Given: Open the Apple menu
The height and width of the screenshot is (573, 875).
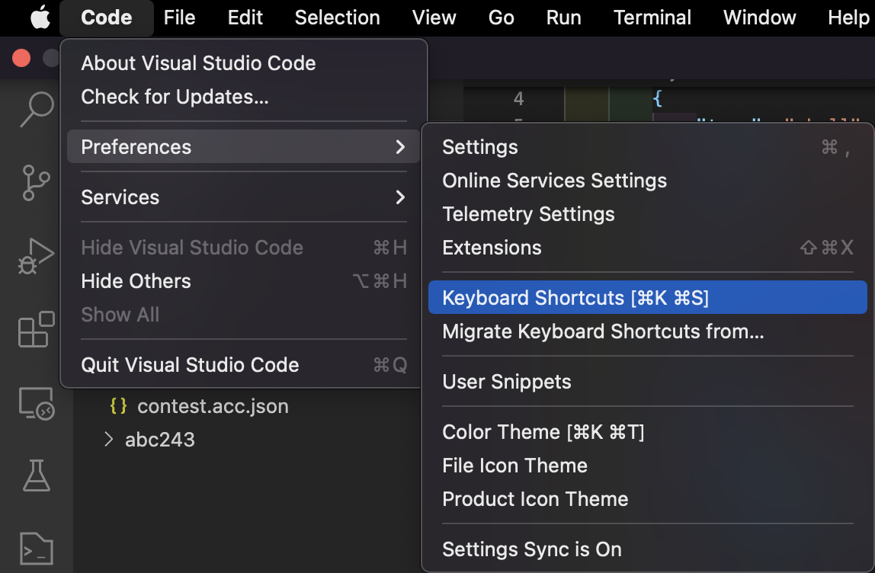Looking at the screenshot, I should click(x=40, y=18).
